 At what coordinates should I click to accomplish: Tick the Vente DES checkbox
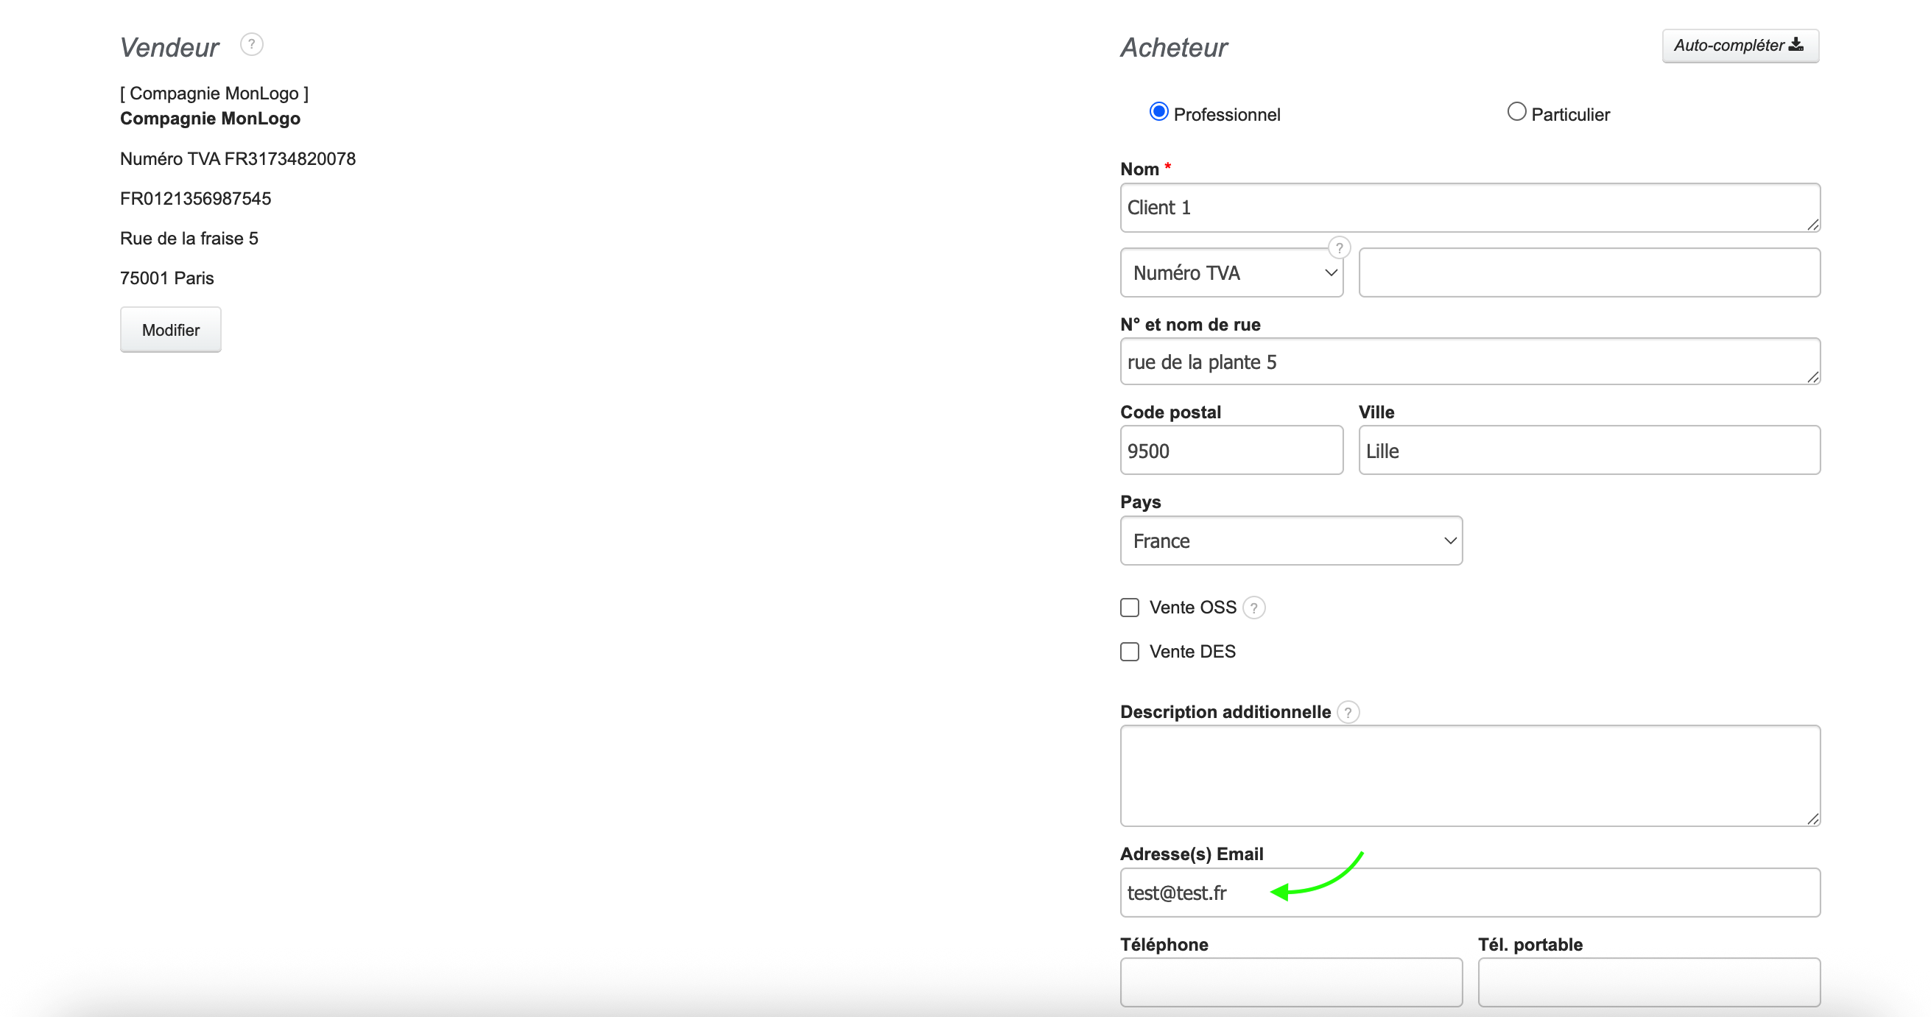pos(1130,652)
